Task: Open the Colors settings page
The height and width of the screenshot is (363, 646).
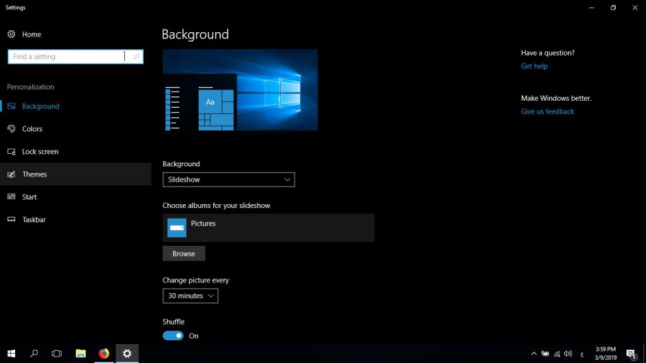Action: point(76,129)
